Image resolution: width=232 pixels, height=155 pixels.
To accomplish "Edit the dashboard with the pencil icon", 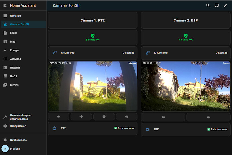I will (x=225, y=5).
